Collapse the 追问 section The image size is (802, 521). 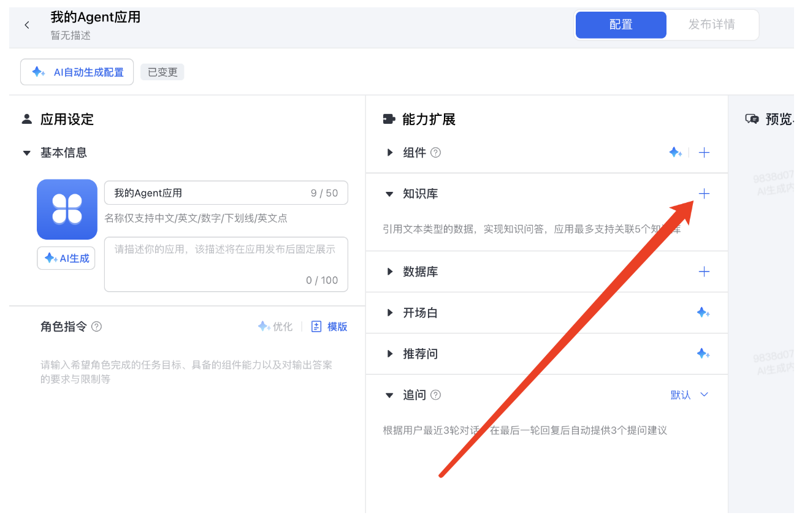click(x=389, y=395)
